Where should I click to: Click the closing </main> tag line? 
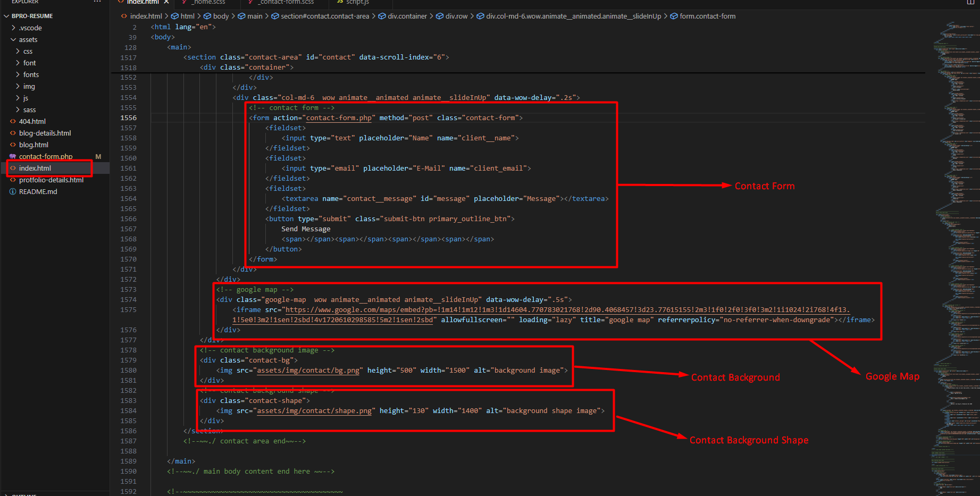pos(181,461)
